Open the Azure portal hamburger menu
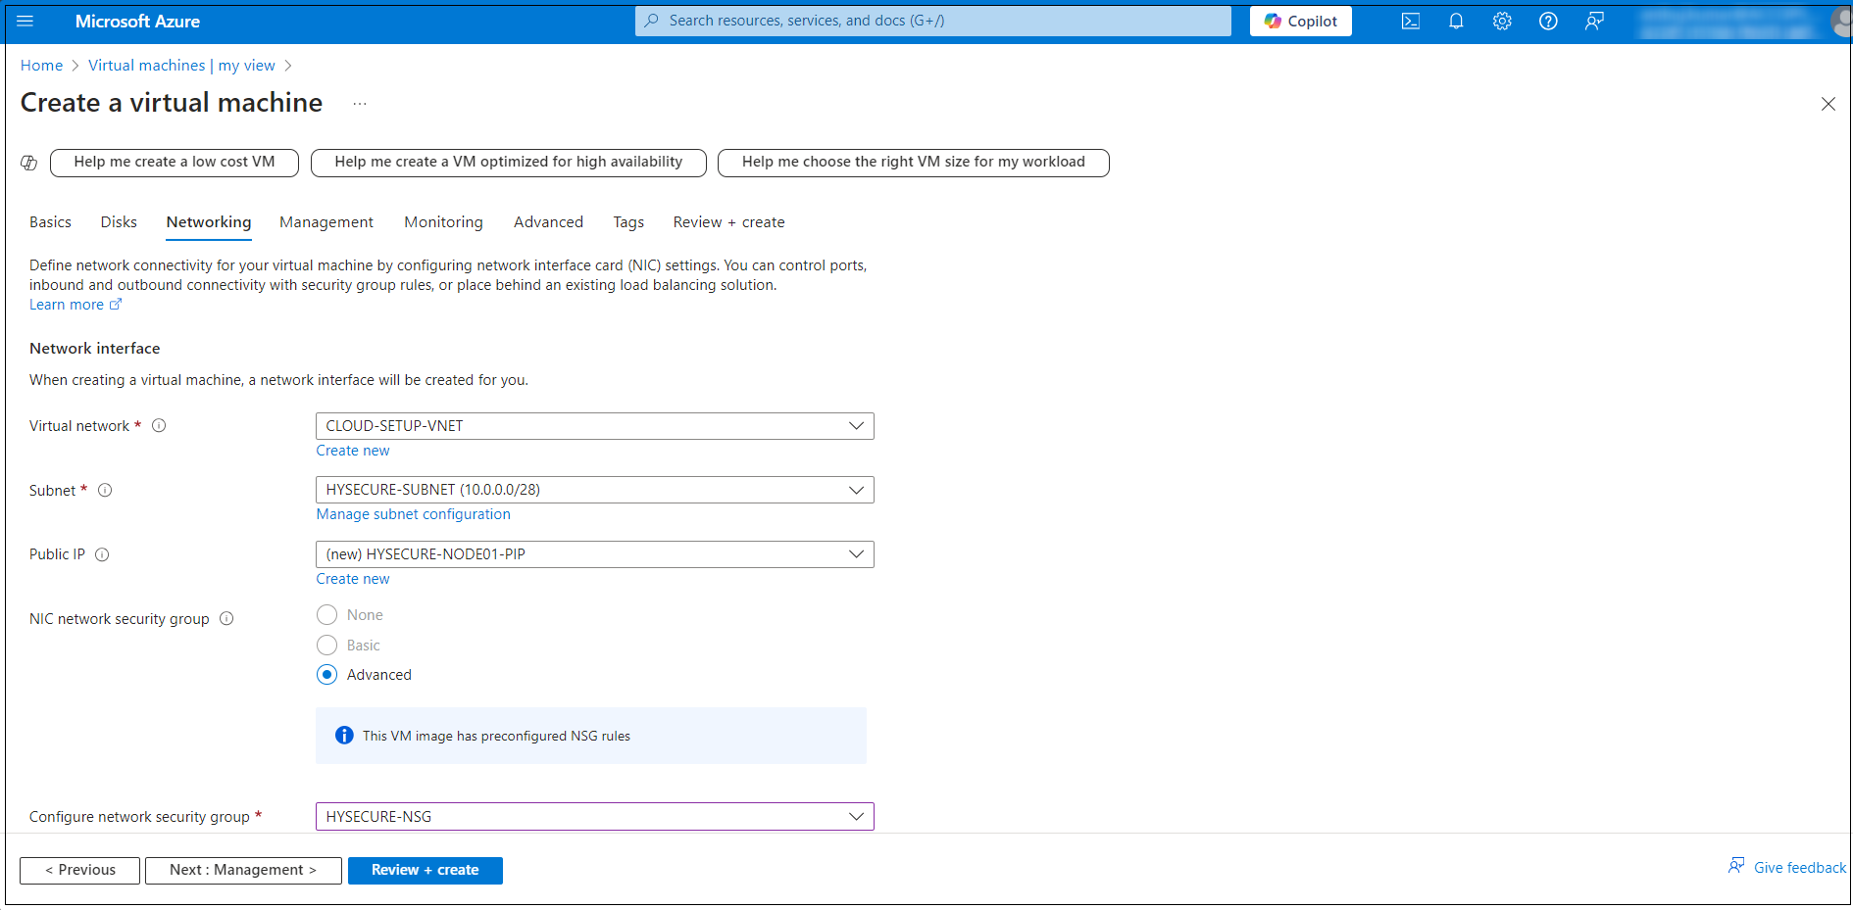The height and width of the screenshot is (910, 1853). (x=25, y=21)
